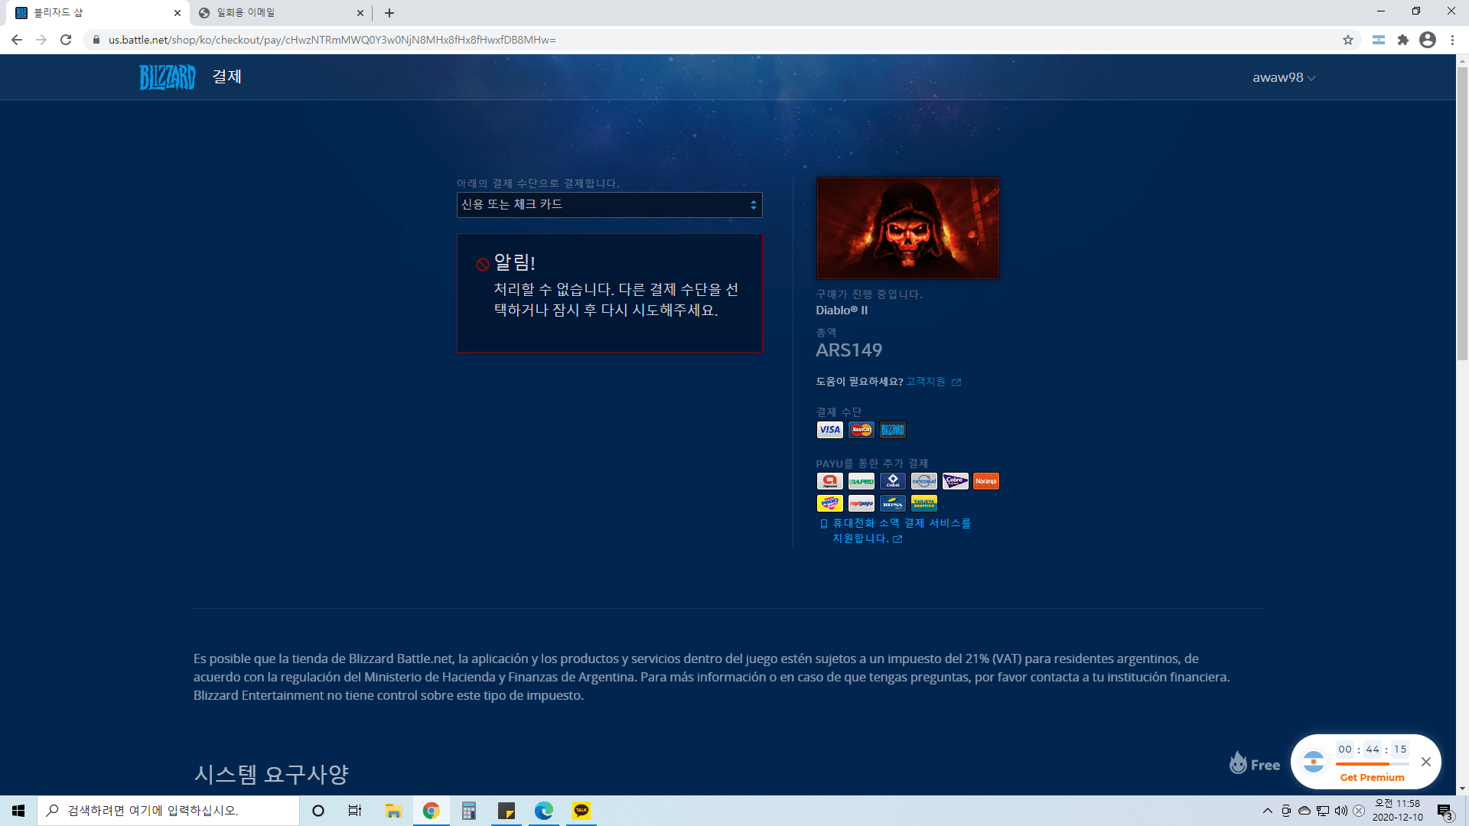
Task: Open Chrome from the taskbar
Action: coord(431,811)
